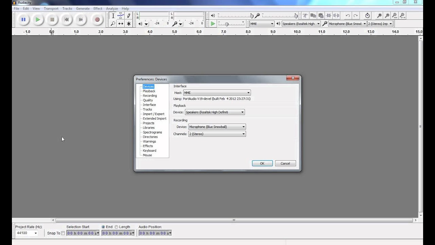
Task: Open the Microphone input dropdown in toolbar
Action: tap(347, 24)
